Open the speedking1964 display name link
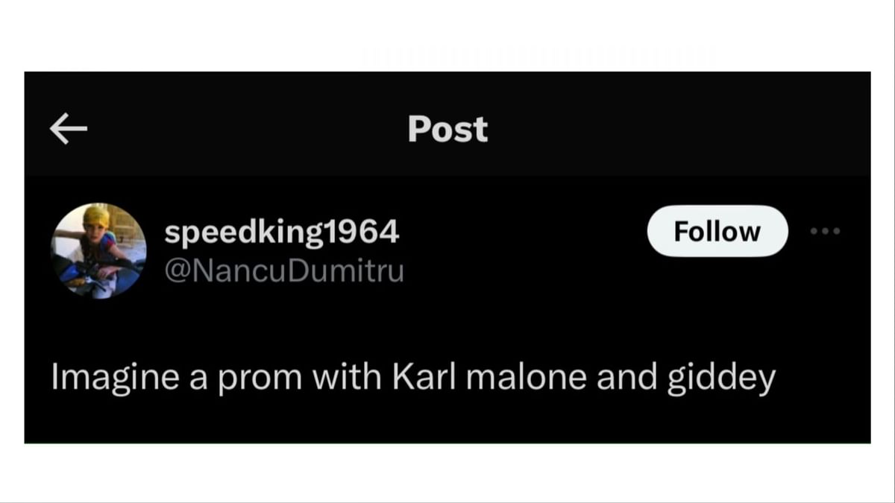 pyautogui.click(x=281, y=233)
